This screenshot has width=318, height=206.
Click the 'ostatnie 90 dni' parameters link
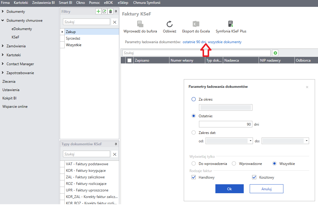pos(194,42)
